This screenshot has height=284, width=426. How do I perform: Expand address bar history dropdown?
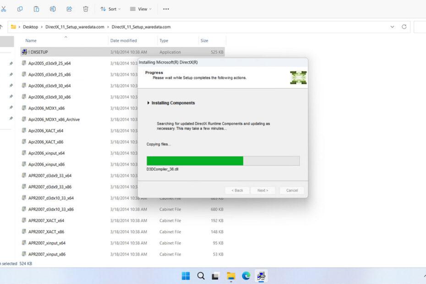click(392, 27)
